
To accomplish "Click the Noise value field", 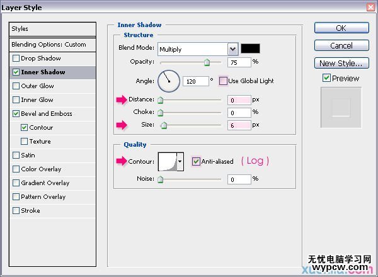I will pyautogui.click(x=239, y=179).
